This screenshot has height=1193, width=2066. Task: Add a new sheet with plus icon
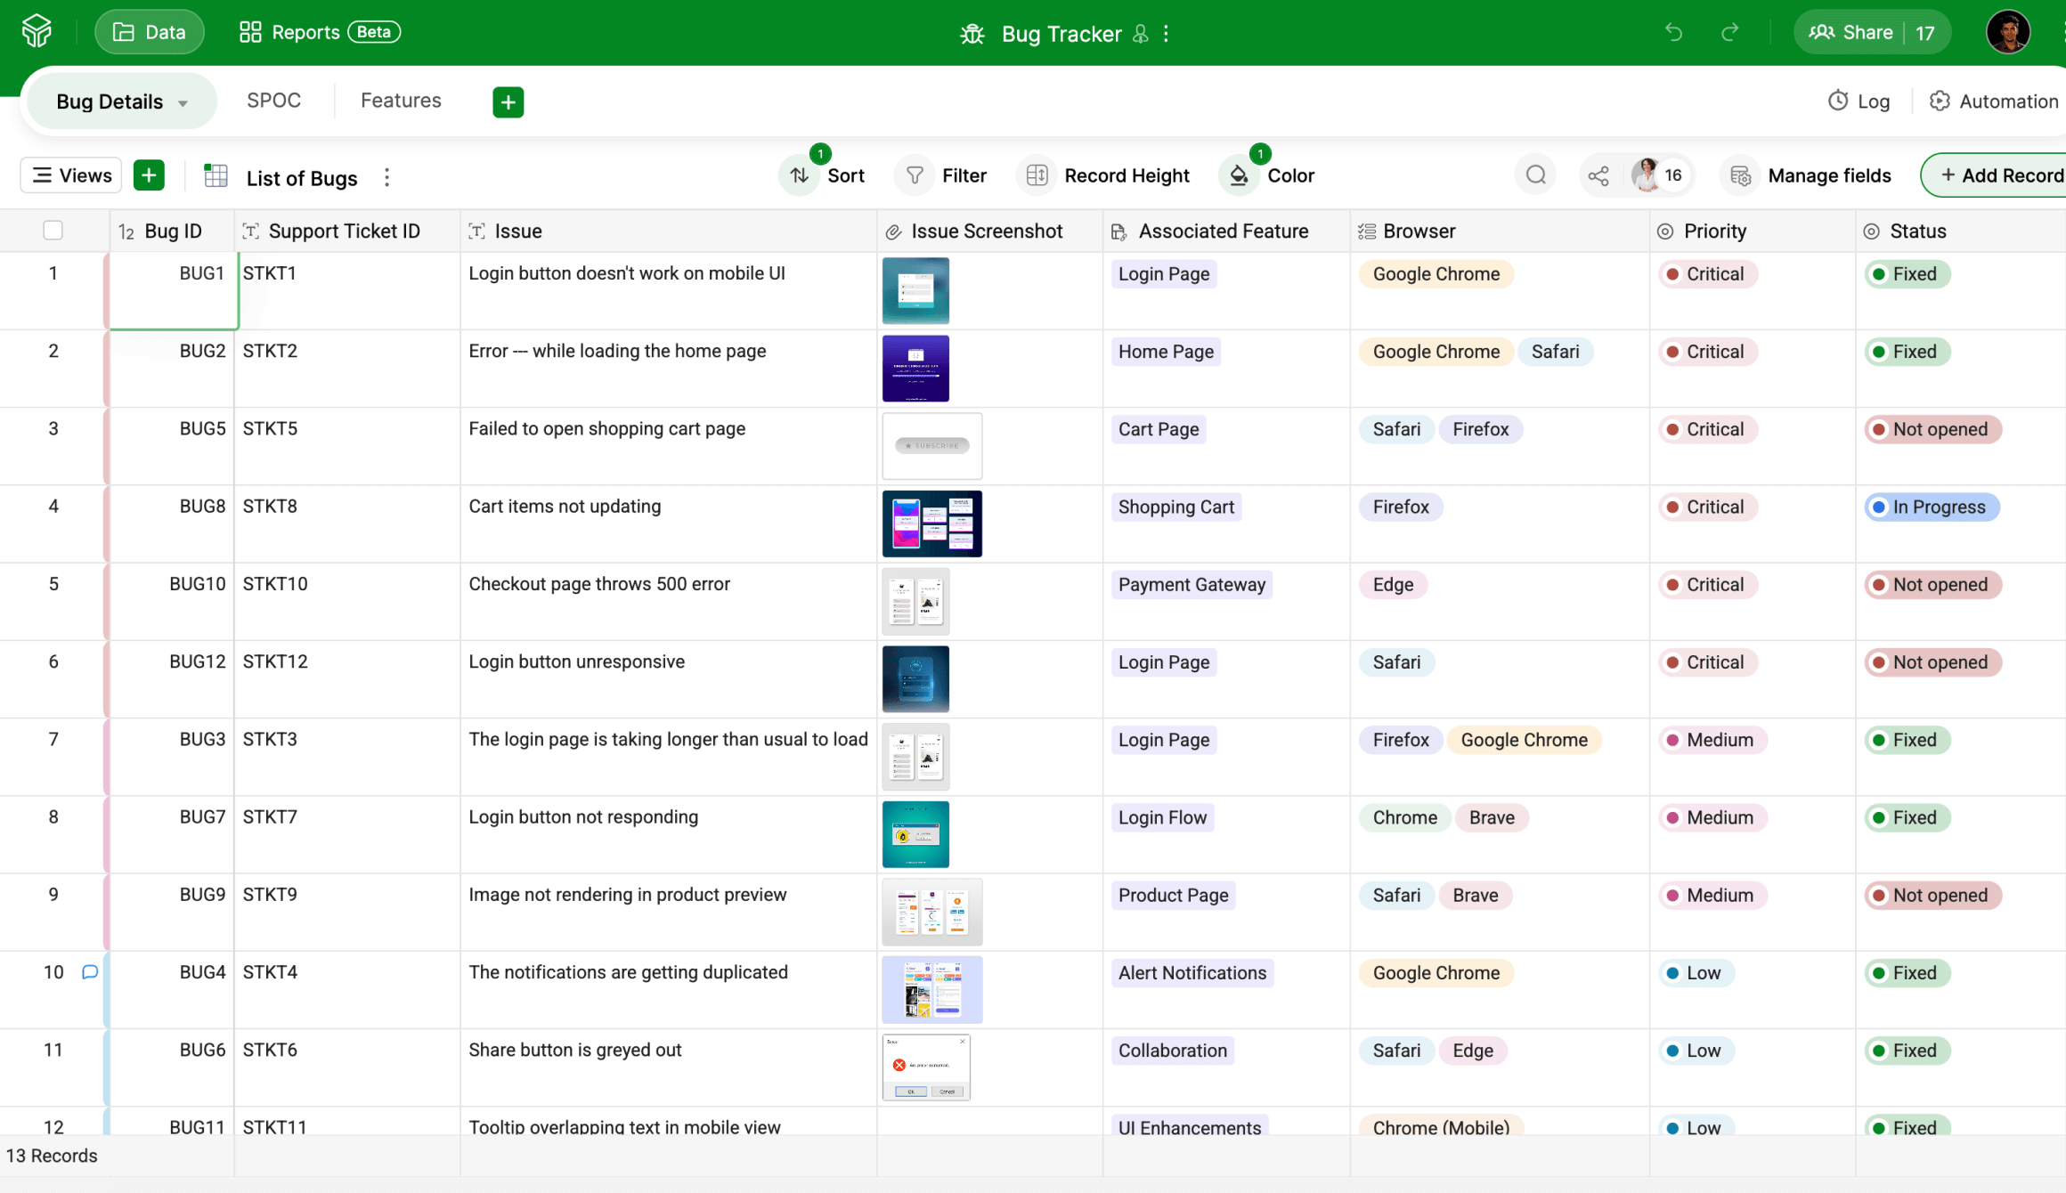coord(508,101)
